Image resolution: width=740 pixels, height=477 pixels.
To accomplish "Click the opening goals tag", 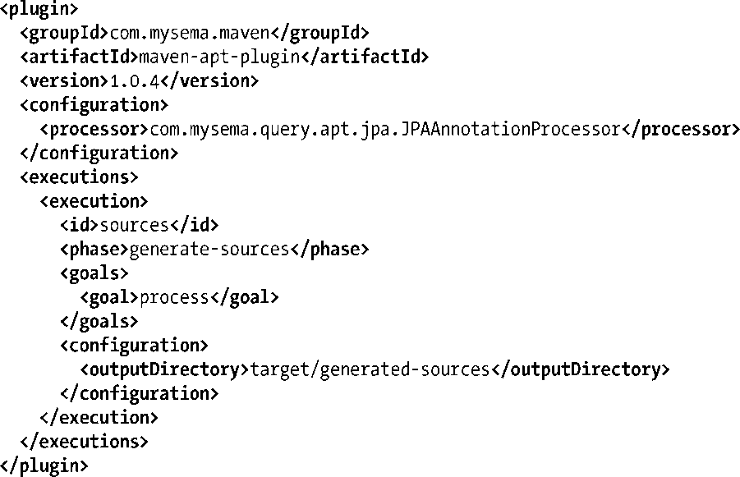I will [94, 273].
